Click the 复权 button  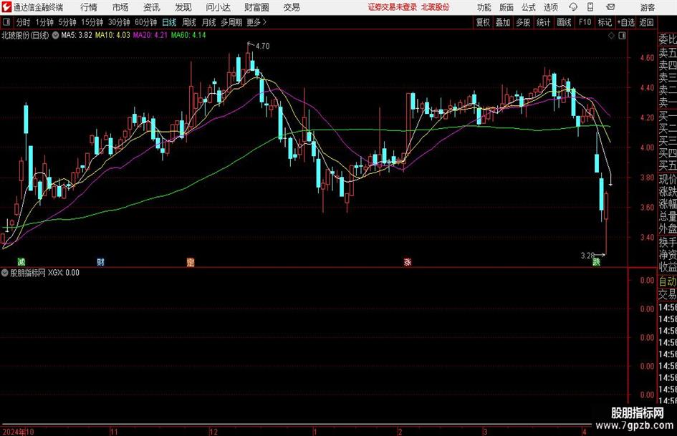483,22
